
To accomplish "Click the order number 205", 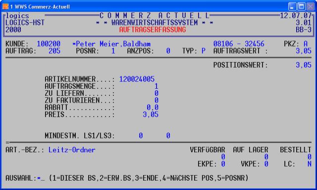I will [x=54, y=51].
